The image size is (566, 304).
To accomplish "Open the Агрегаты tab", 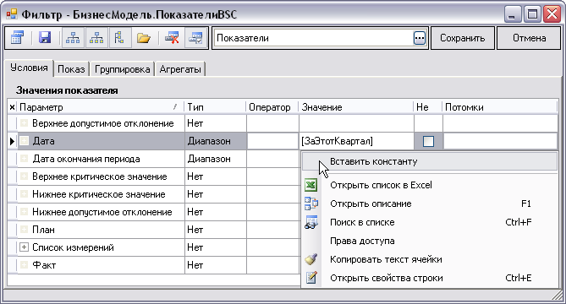I will pos(180,69).
